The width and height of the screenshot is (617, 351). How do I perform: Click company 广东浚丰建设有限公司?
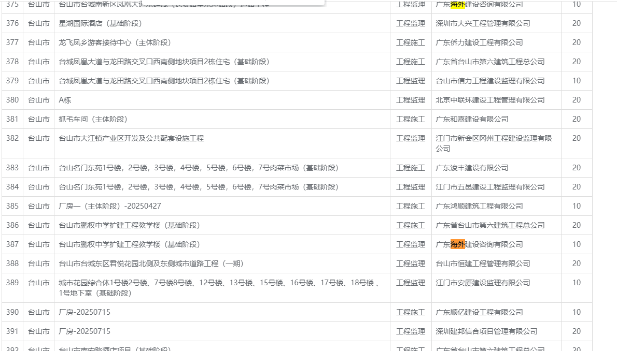coord(472,168)
